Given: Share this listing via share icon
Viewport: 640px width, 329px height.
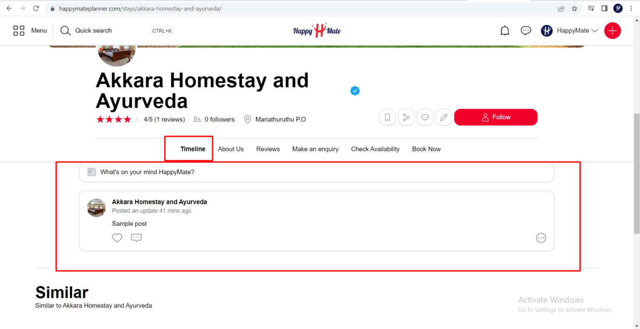Looking at the screenshot, I should [x=406, y=117].
